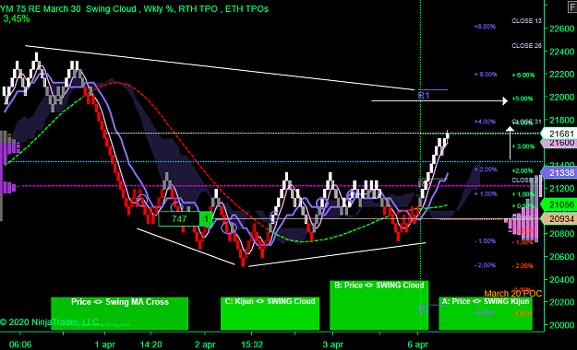Click the 21800 price axis label

click(561, 120)
